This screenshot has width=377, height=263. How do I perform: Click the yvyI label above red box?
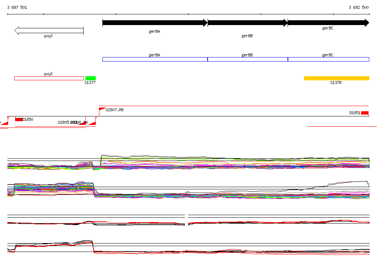[x=48, y=74]
